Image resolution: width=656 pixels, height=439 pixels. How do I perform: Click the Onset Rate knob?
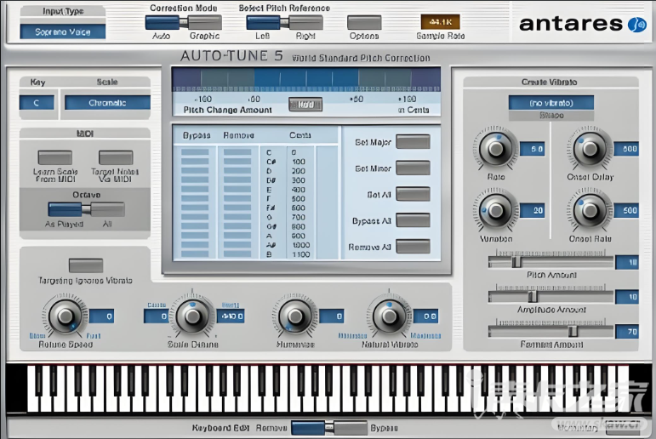[x=590, y=210]
